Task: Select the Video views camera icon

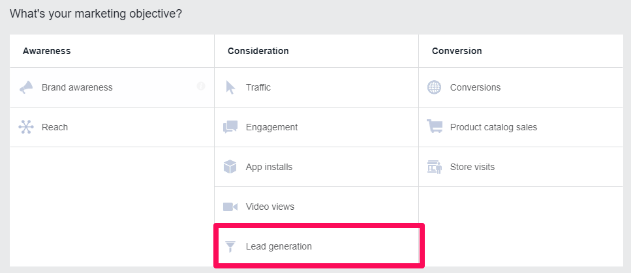Action: (x=230, y=207)
